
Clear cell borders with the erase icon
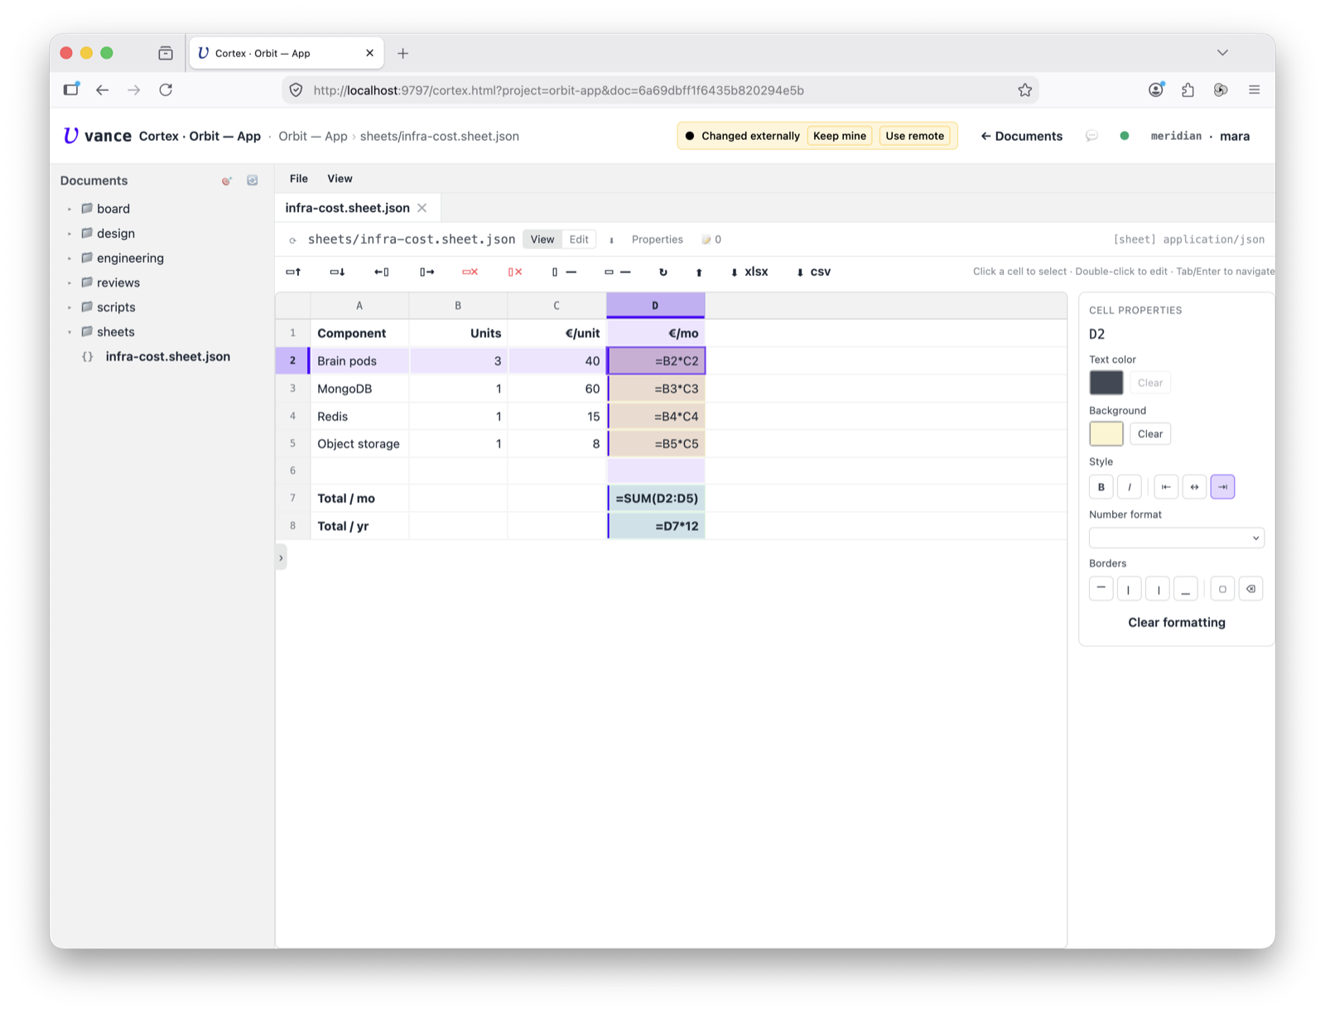click(x=1250, y=589)
